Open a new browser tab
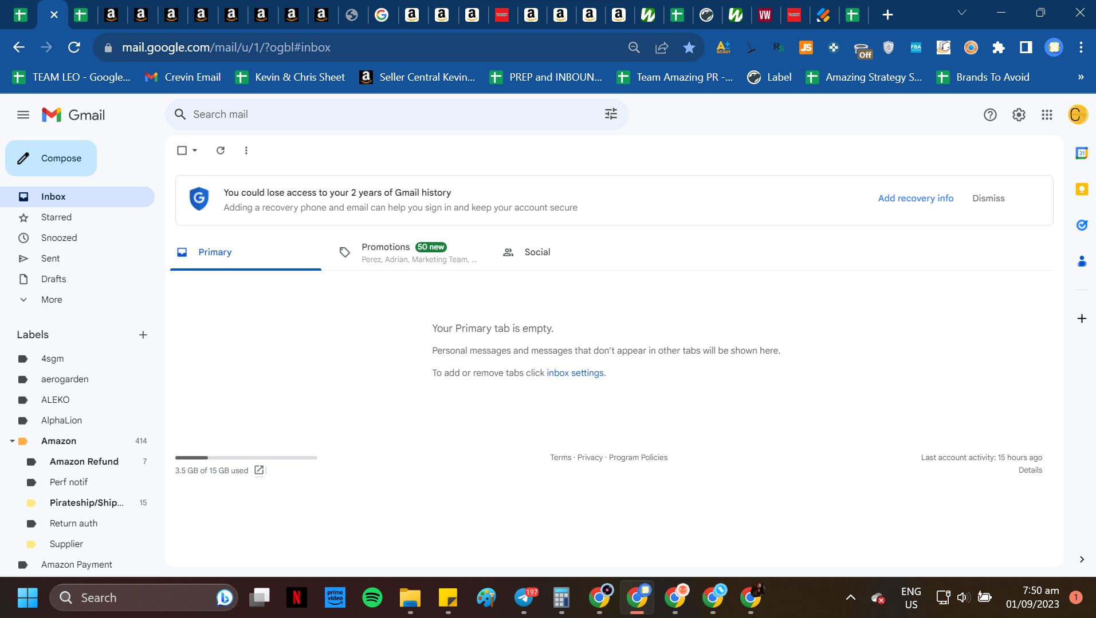 coord(887,15)
